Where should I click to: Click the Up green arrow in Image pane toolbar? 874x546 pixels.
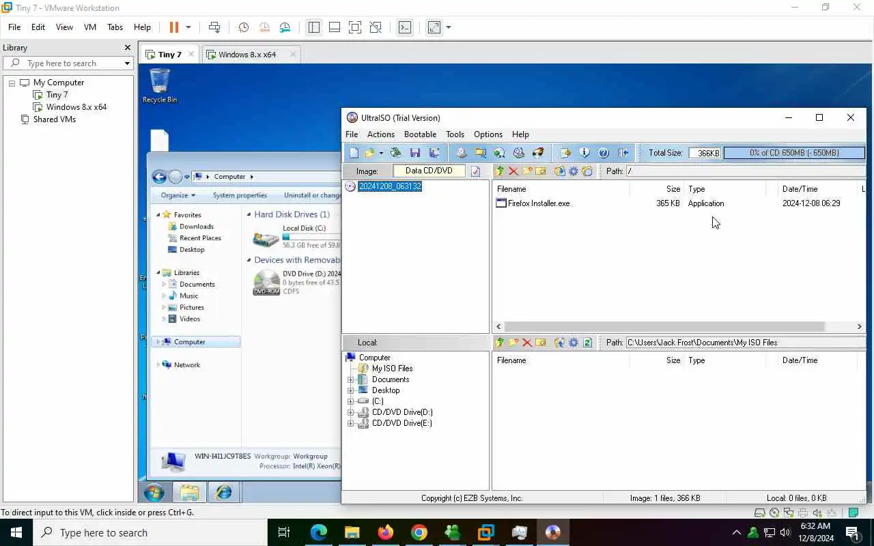click(x=500, y=171)
